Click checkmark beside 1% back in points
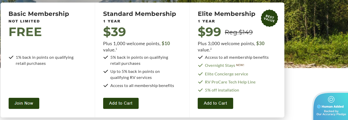348x120 pixels. coord(11,57)
